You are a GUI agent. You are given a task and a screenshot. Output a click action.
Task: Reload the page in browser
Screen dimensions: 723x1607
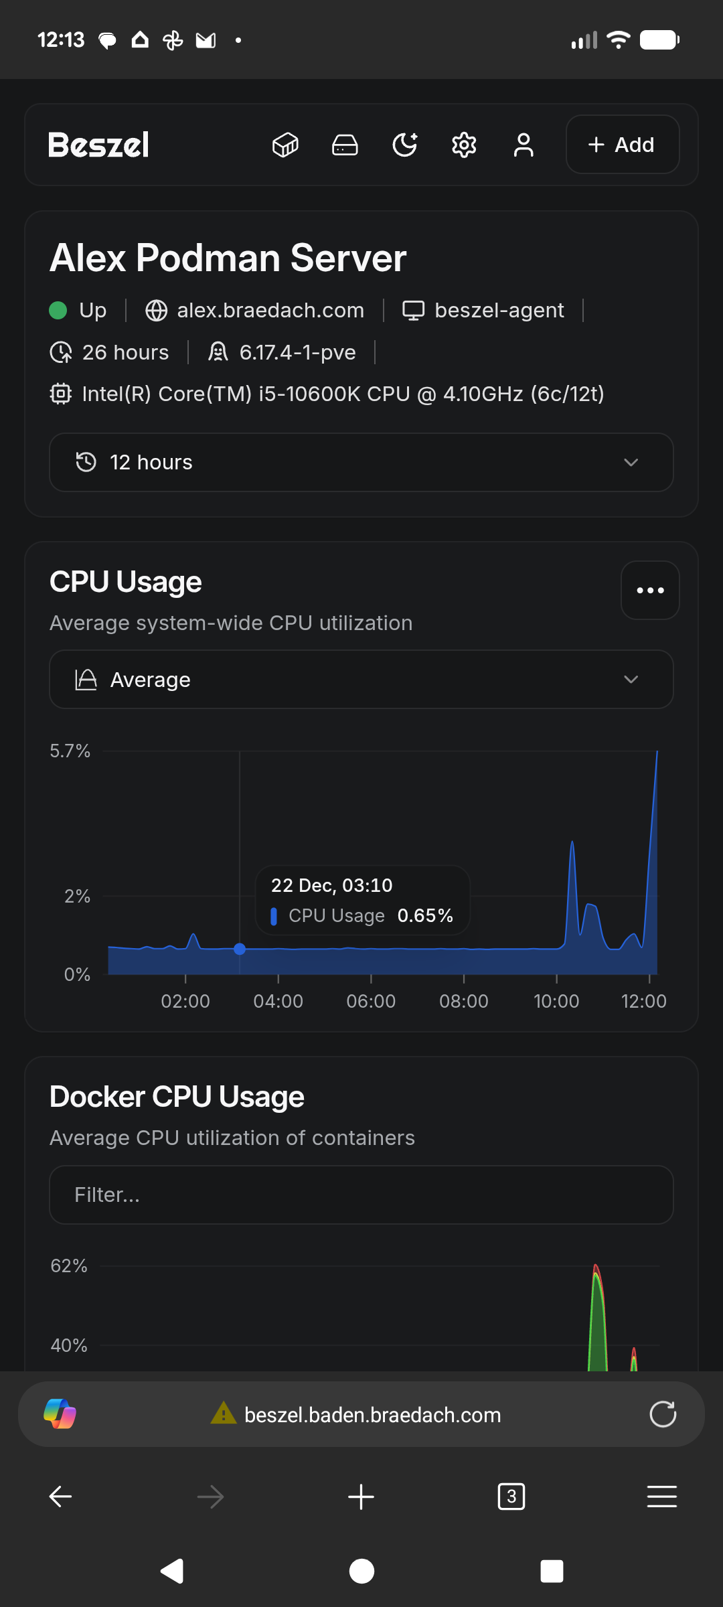[663, 1414]
